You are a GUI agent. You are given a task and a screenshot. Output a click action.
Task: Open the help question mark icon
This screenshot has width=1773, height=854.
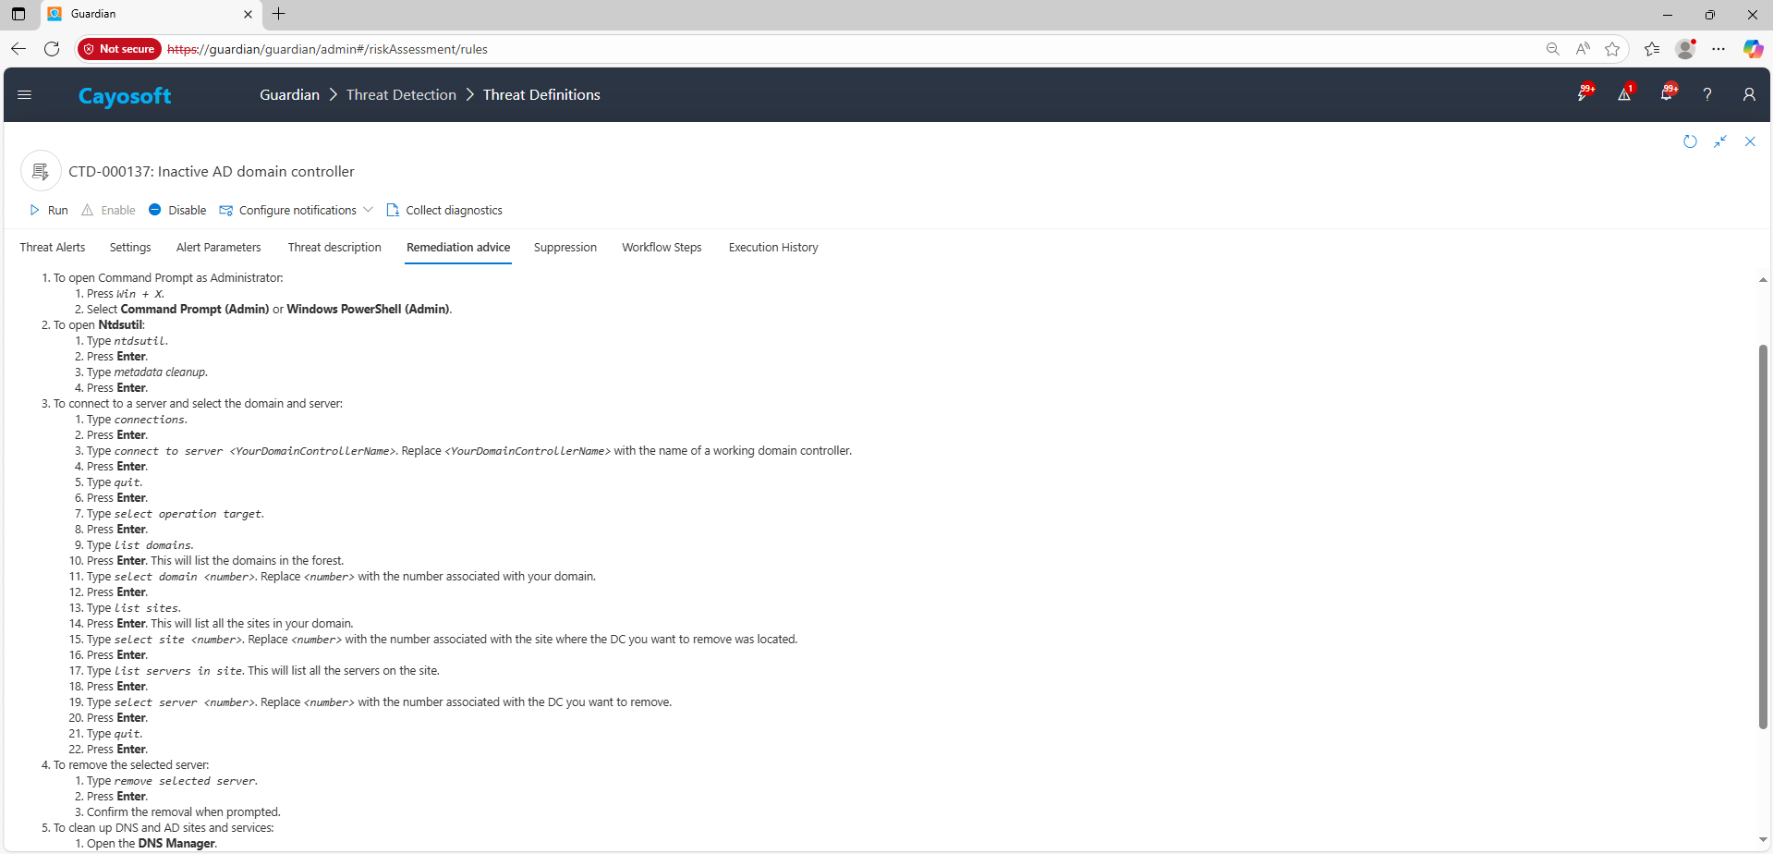coord(1707,94)
